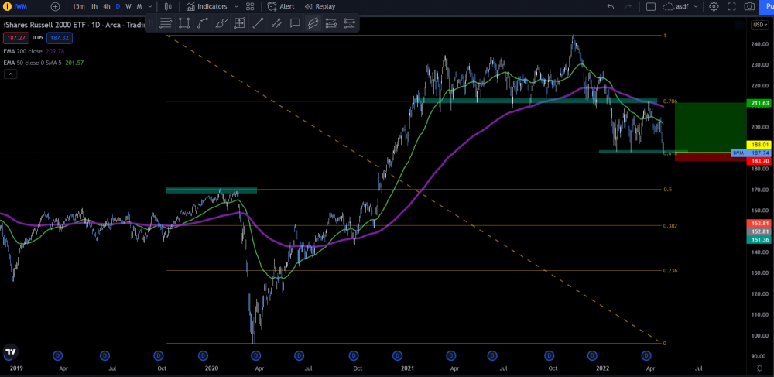Click the blue Publish button

point(767,6)
